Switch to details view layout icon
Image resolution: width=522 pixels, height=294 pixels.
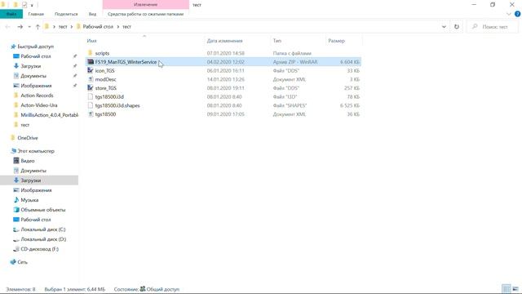click(x=506, y=288)
